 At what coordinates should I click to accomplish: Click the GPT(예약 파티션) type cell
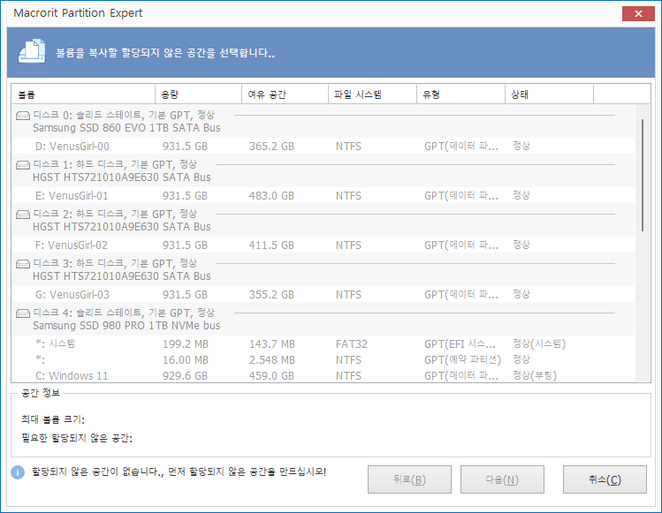463,360
